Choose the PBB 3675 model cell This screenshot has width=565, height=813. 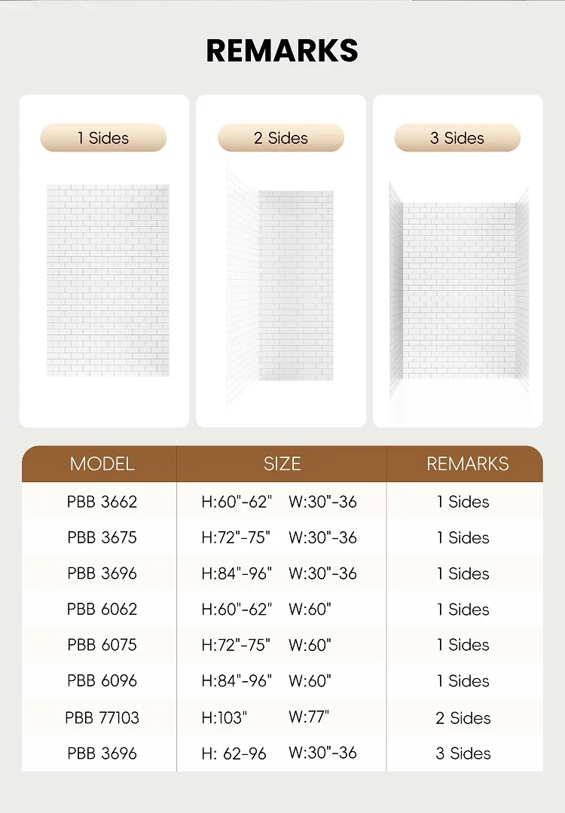[102, 538]
